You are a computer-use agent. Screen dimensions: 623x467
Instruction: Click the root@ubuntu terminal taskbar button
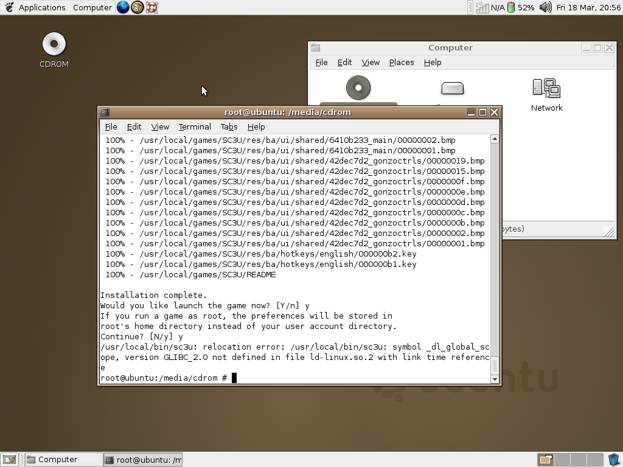143,460
